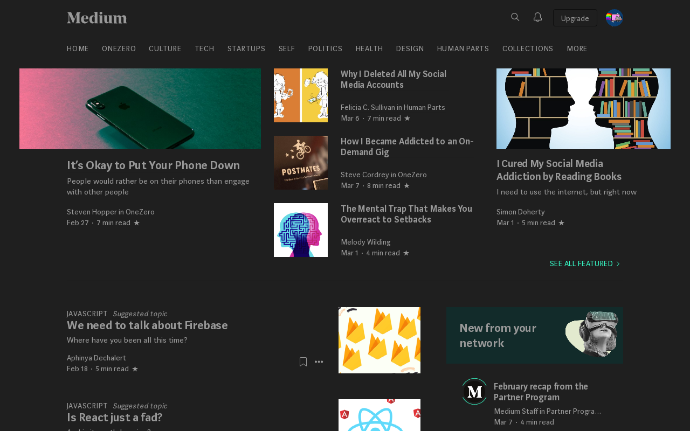Open "The Mental Trap" setbacks article
Screen dimensions: 690x431
tap(406, 214)
